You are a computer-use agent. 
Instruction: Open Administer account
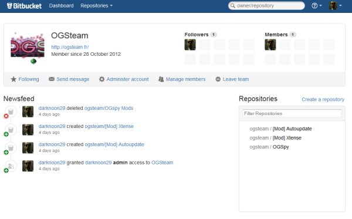click(127, 79)
